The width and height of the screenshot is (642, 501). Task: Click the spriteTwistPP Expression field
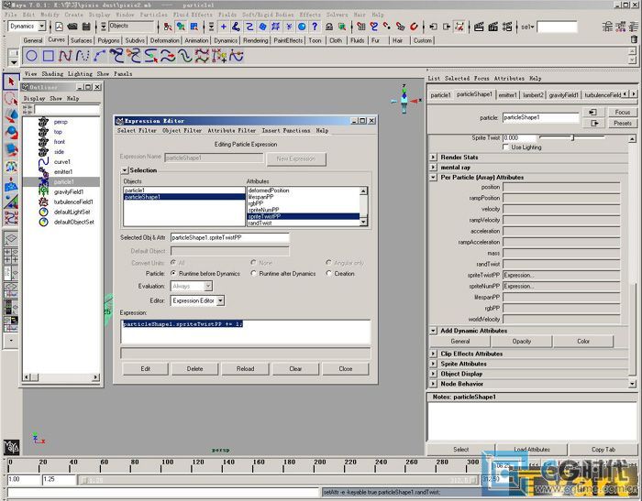point(561,275)
